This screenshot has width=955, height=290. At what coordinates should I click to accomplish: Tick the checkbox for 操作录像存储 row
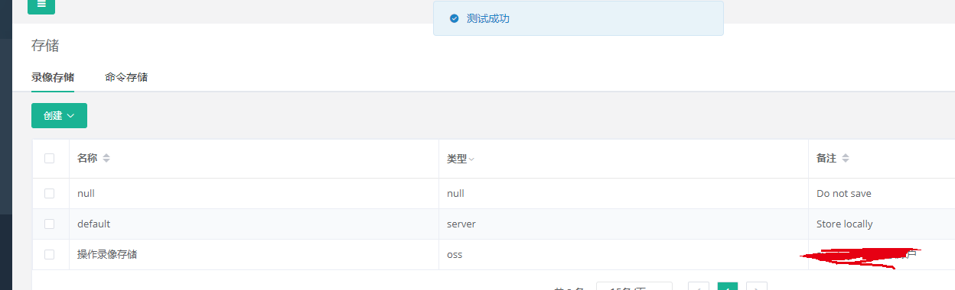[x=50, y=254]
